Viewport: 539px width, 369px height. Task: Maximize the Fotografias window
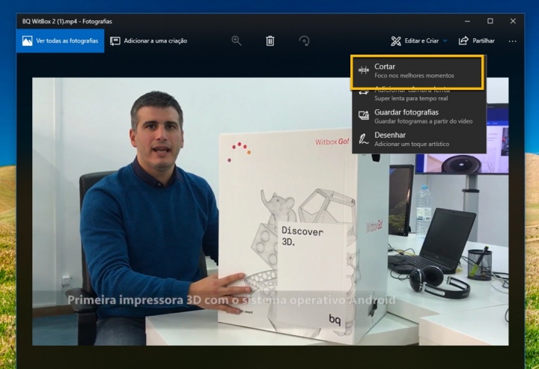click(x=490, y=21)
